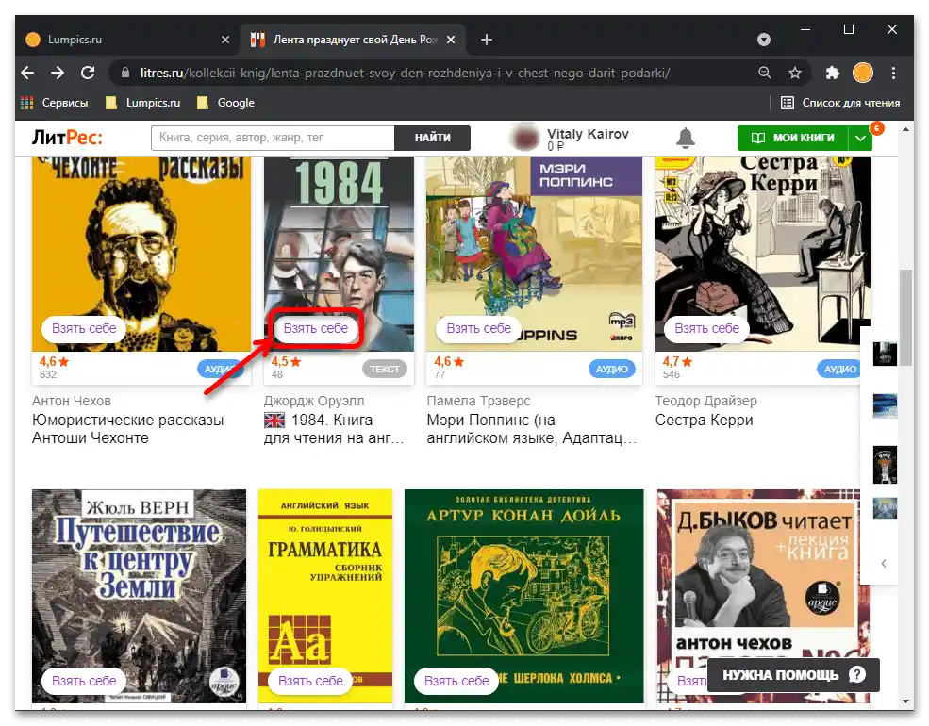
Task: Click Взять себе on Мэри Поппинс
Action: 478,329
